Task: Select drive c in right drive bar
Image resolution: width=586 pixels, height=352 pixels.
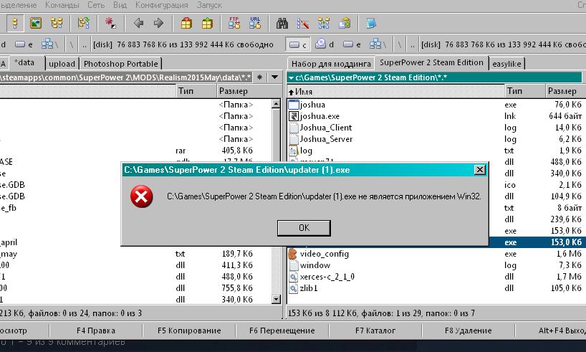Action: pyautogui.click(x=298, y=44)
